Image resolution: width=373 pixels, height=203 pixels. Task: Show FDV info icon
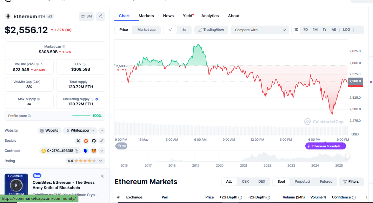pos(84,64)
